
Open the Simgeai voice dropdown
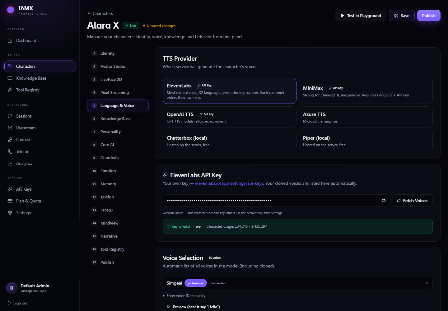[297, 283]
